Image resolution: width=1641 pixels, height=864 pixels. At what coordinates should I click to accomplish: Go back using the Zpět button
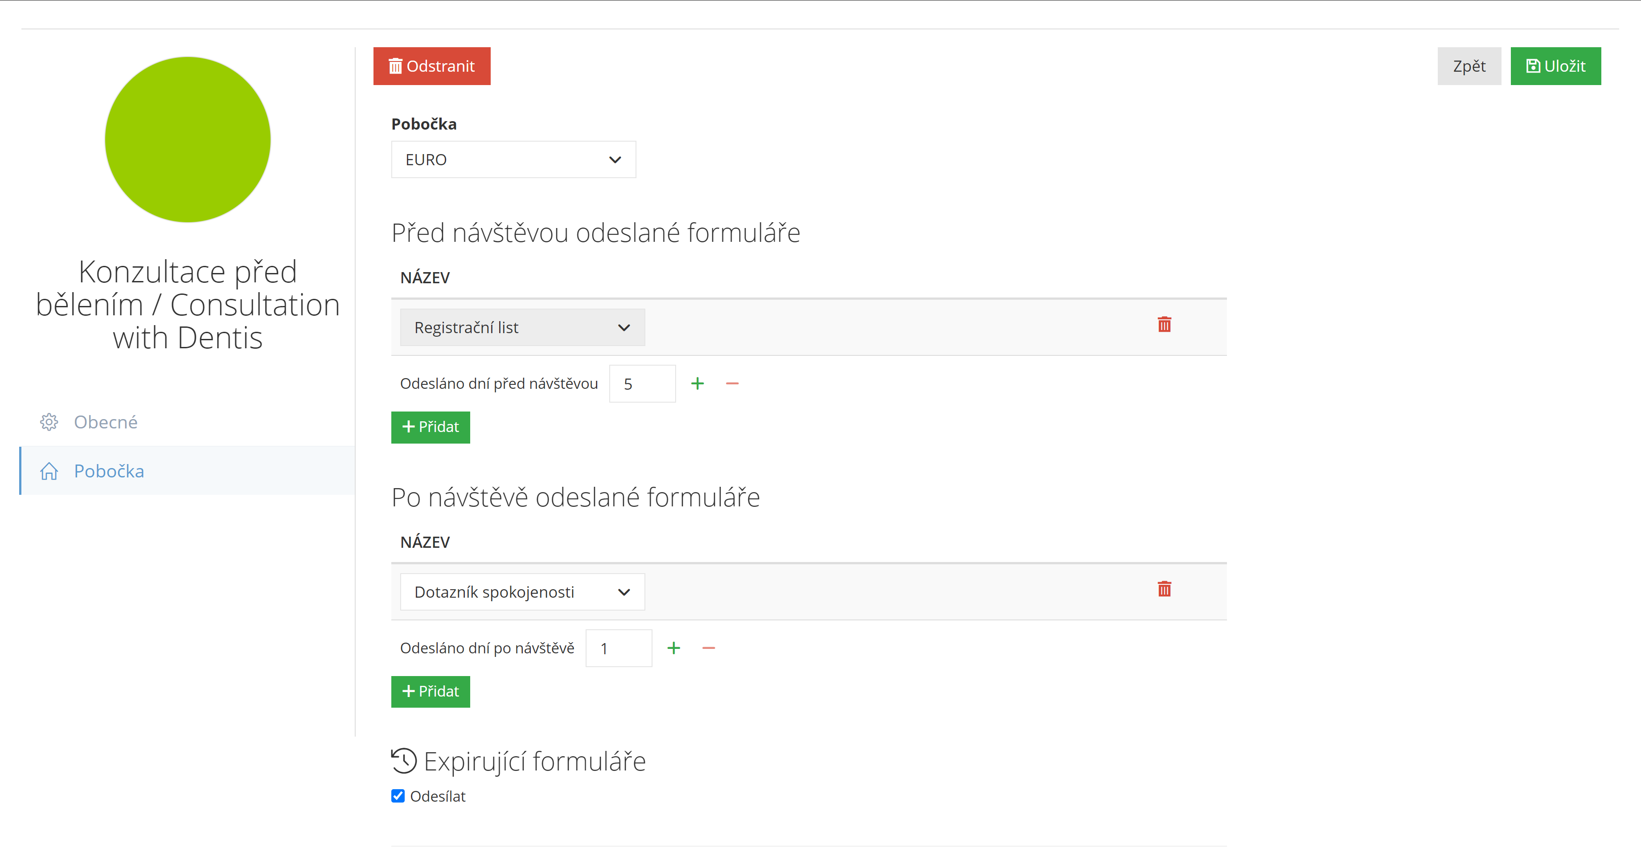pyautogui.click(x=1469, y=66)
